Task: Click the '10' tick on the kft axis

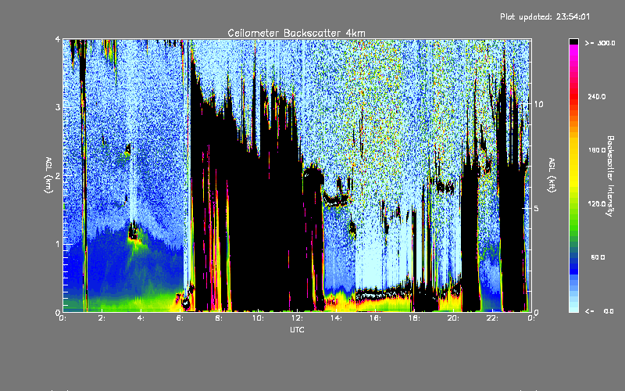Action: click(538, 104)
